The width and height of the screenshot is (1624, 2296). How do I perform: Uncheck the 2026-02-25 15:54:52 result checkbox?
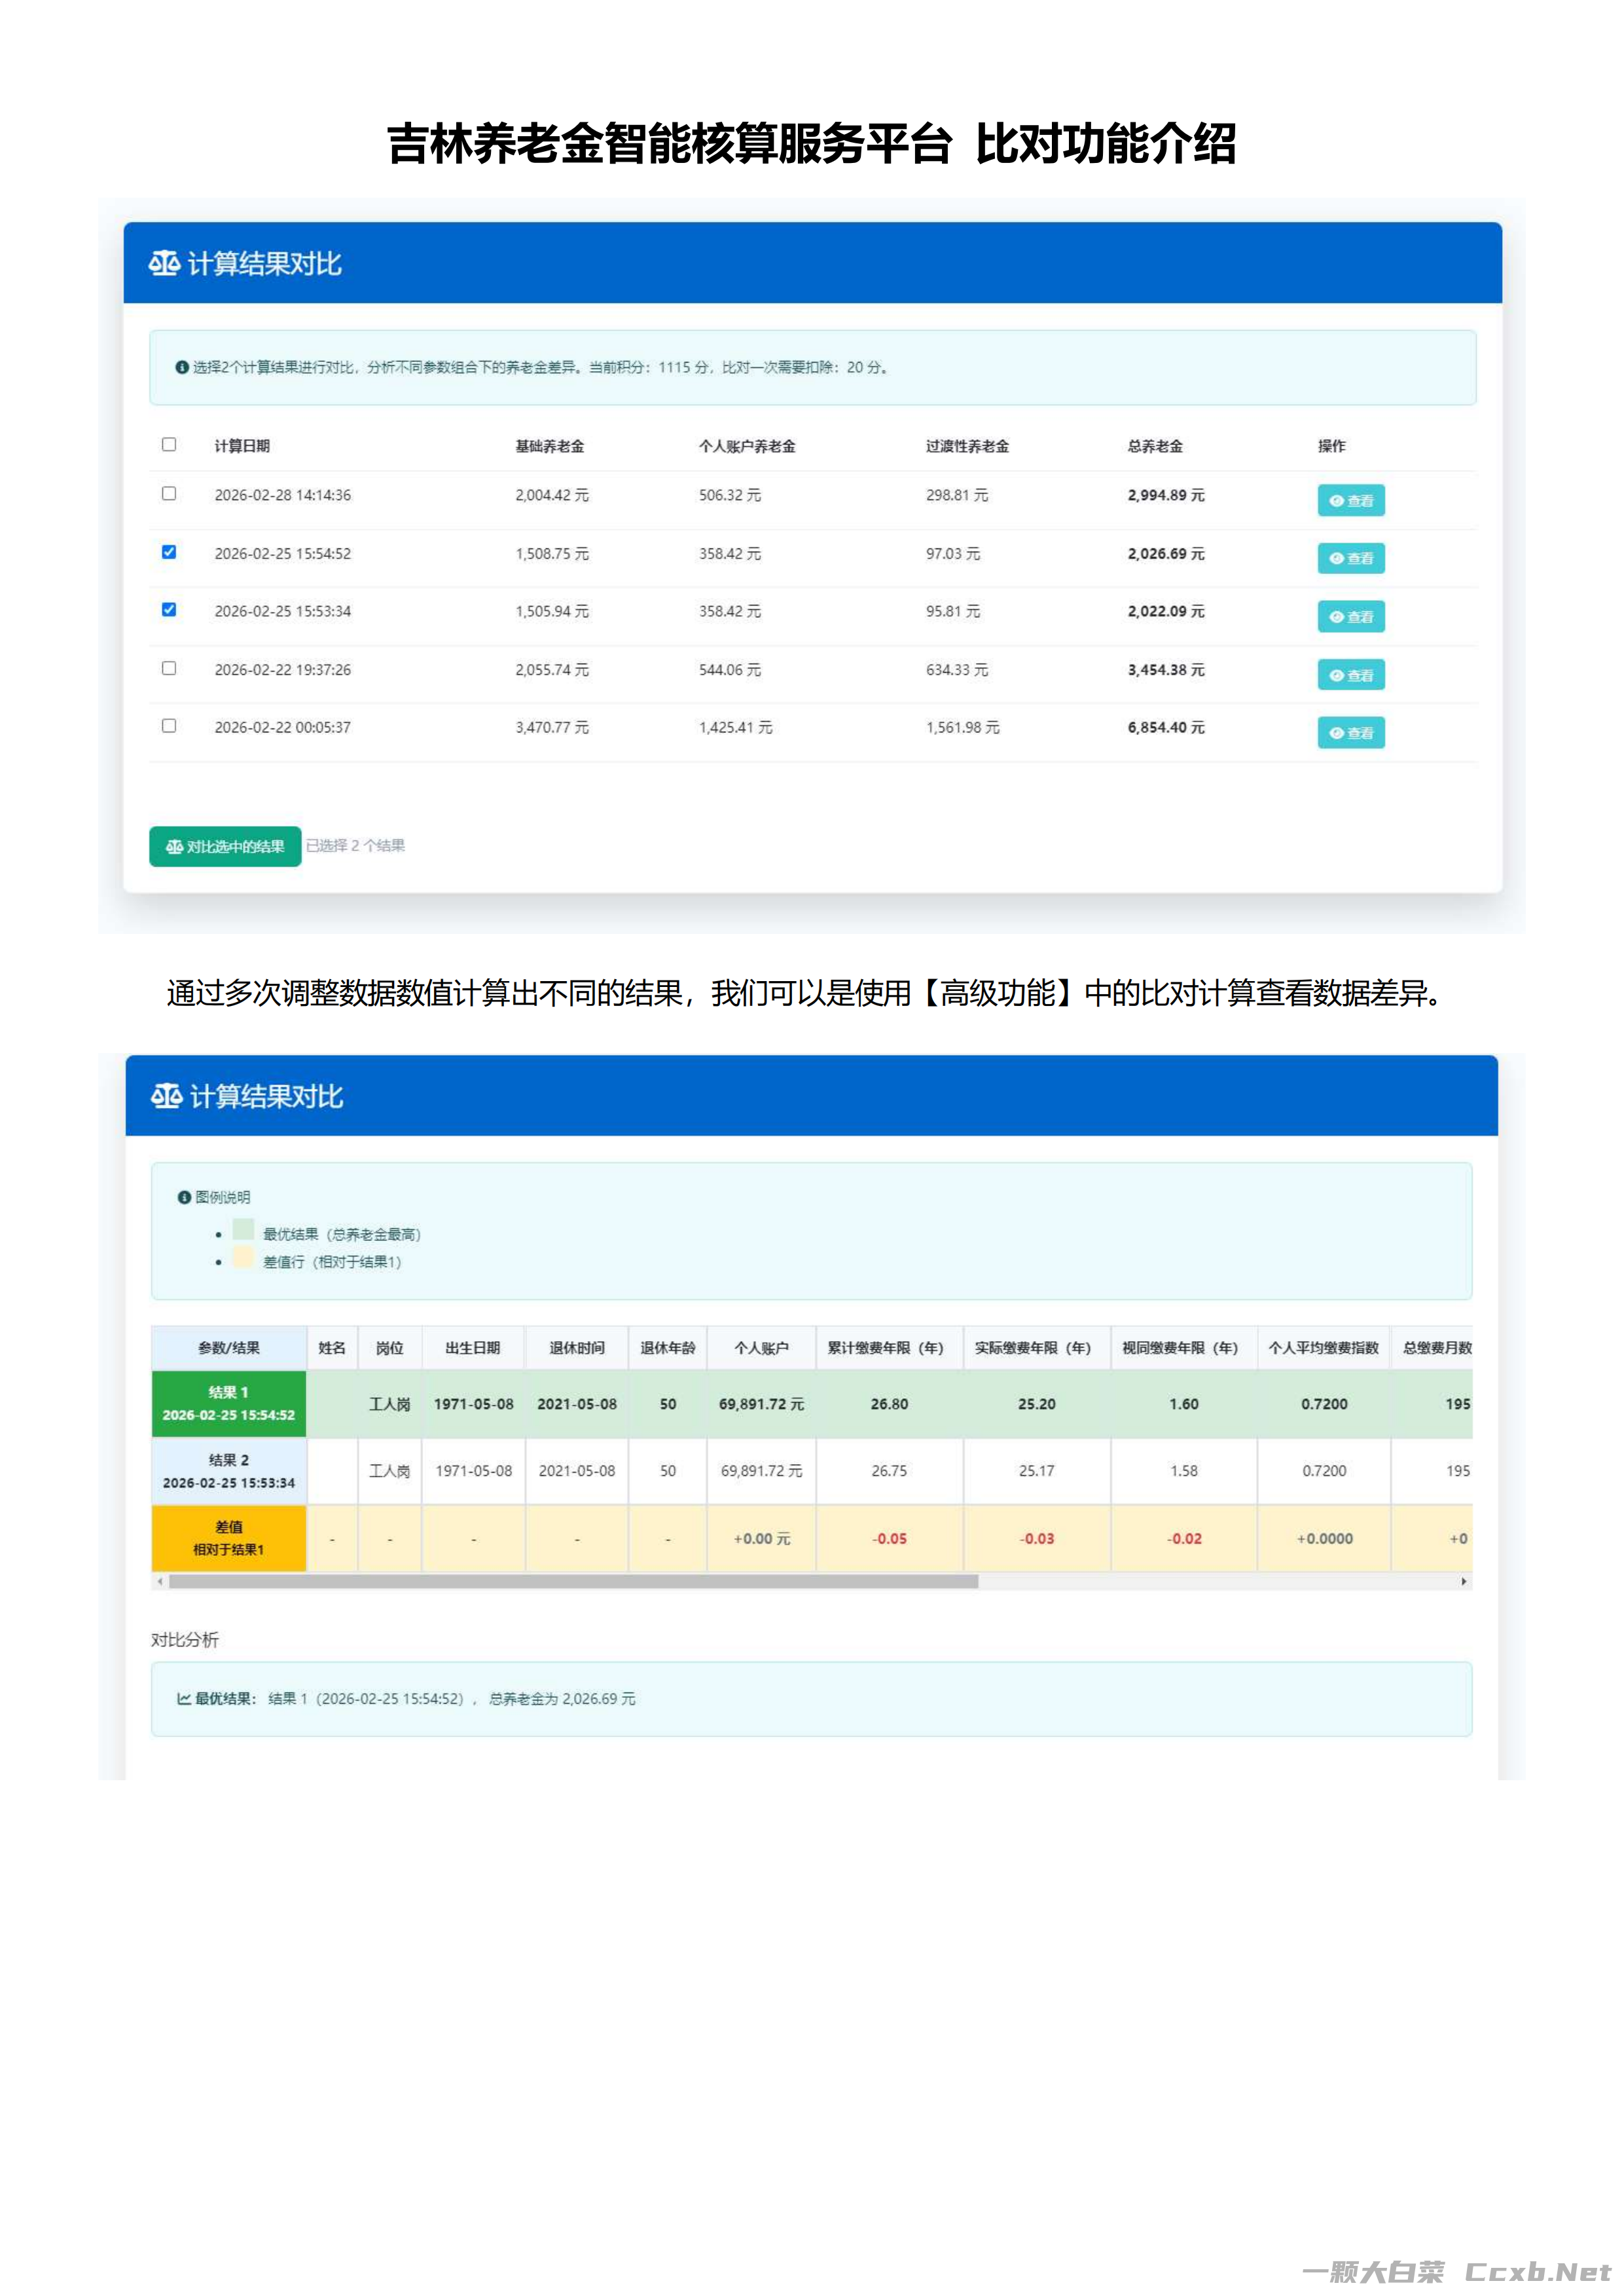pos(169,552)
